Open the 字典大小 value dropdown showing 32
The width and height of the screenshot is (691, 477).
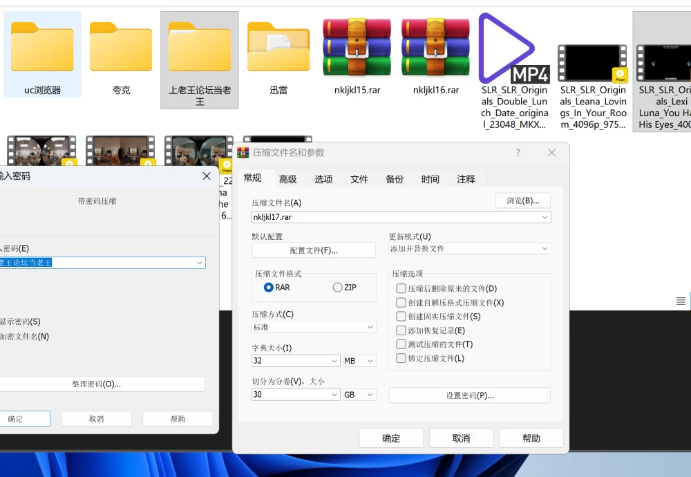(x=296, y=361)
